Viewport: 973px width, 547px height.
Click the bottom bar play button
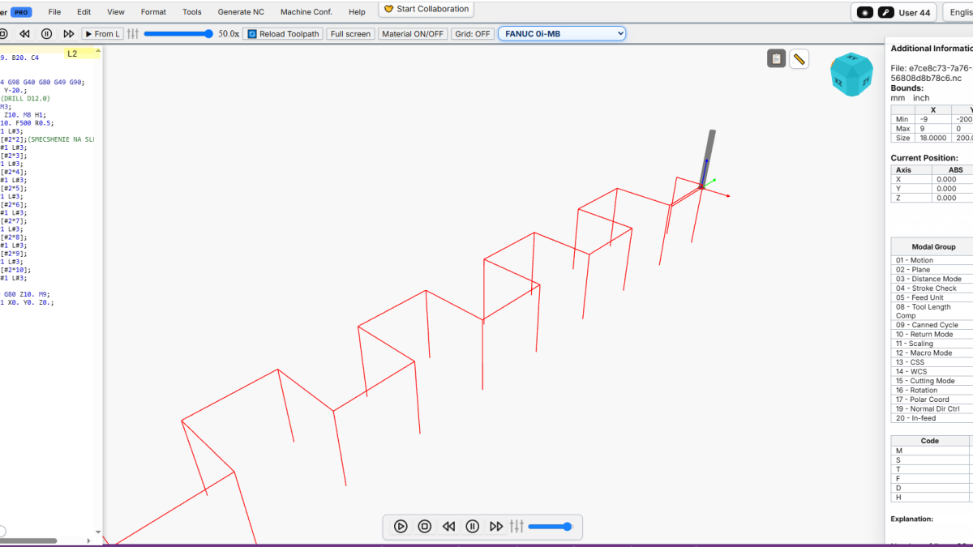[401, 527]
